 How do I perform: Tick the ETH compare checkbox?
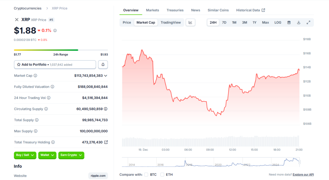(x=162, y=175)
